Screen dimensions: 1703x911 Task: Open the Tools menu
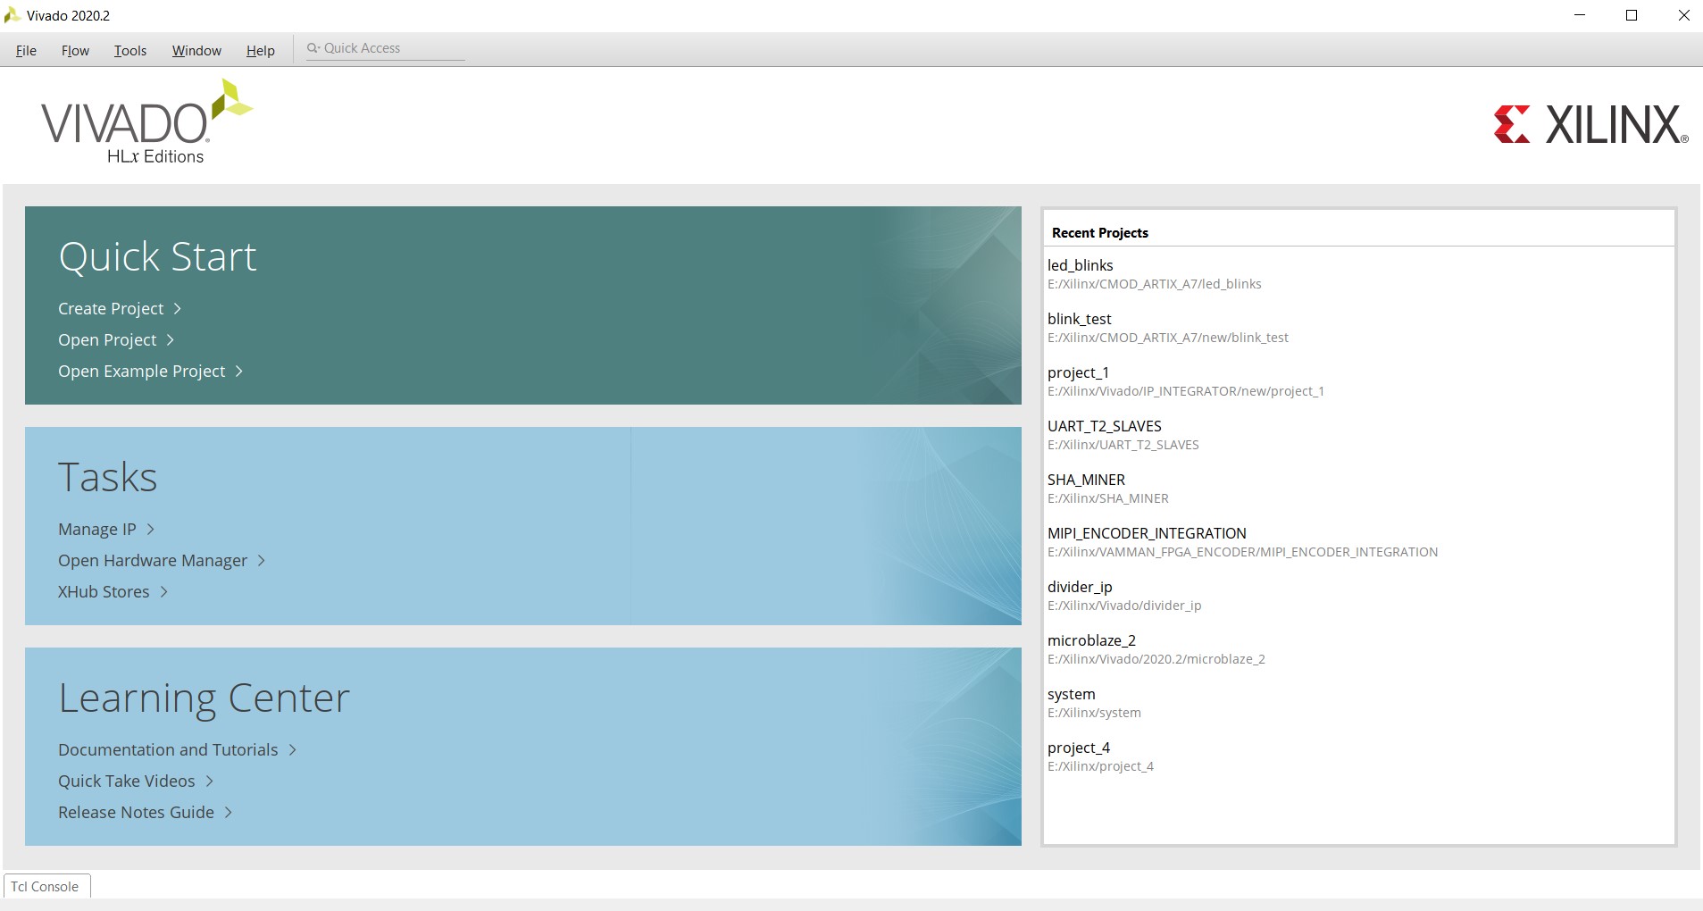pyautogui.click(x=129, y=51)
